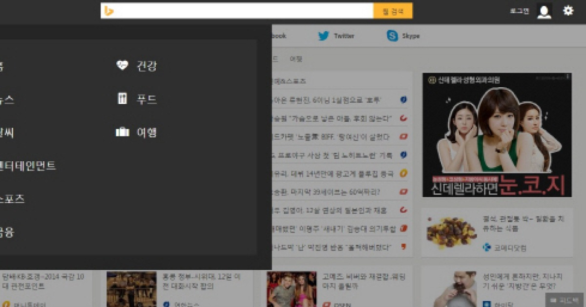Select the 금융 menu entry
The width and height of the screenshot is (586, 307).
[x=7, y=232]
